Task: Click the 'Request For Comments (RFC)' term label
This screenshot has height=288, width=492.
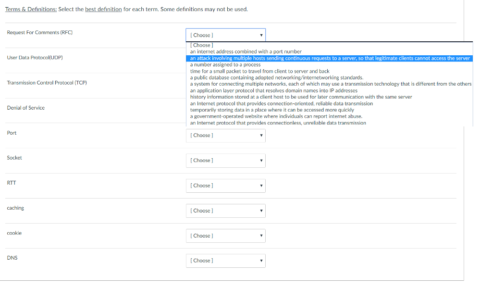Action: pyautogui.click(x=39, y=32)
